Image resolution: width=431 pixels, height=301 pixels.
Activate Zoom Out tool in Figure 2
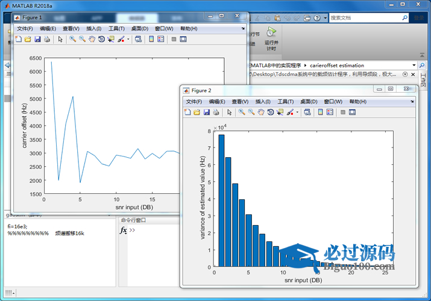(x=251, y=112)
